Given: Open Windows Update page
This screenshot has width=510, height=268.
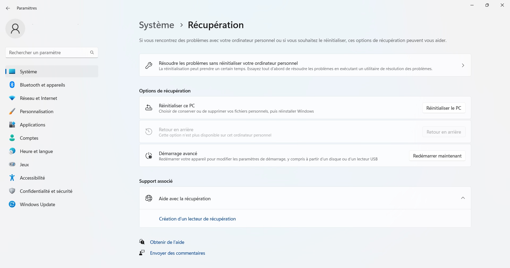Looking at the screenshot, I should point(52,204).
